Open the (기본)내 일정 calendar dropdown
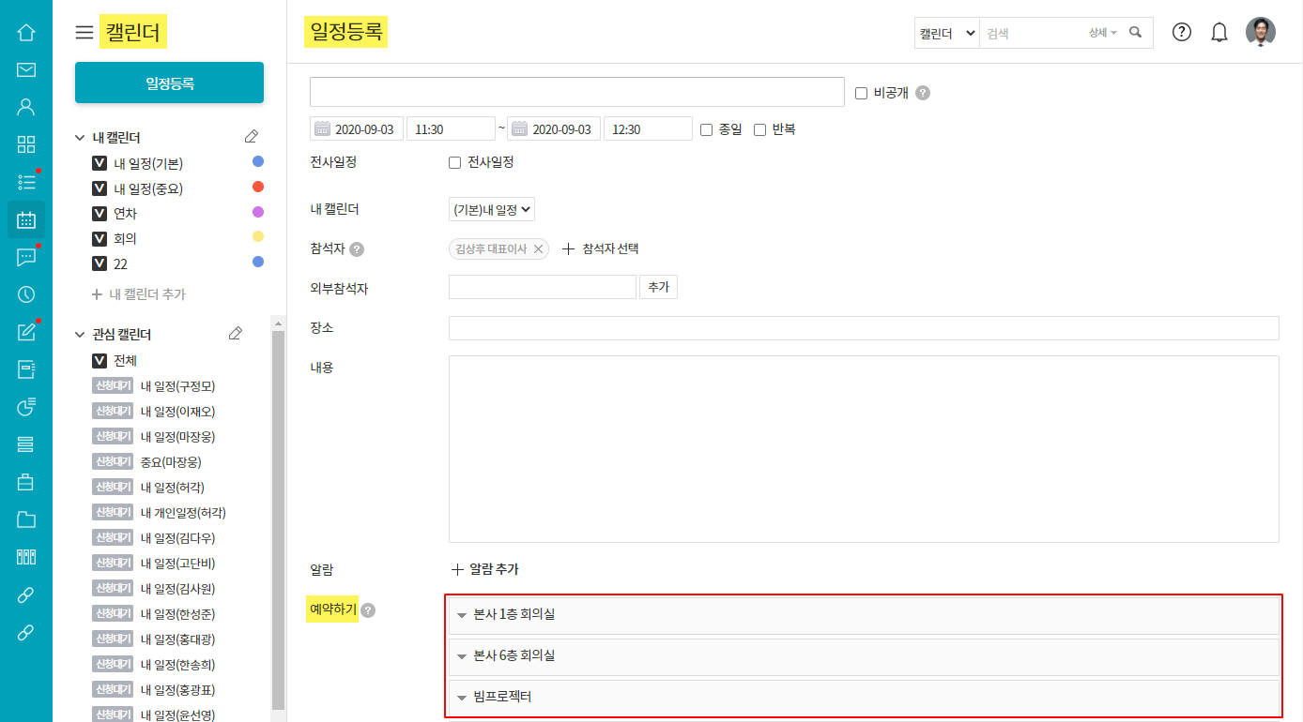Screen dimensions: 1303x722 (x=492, y=210)
